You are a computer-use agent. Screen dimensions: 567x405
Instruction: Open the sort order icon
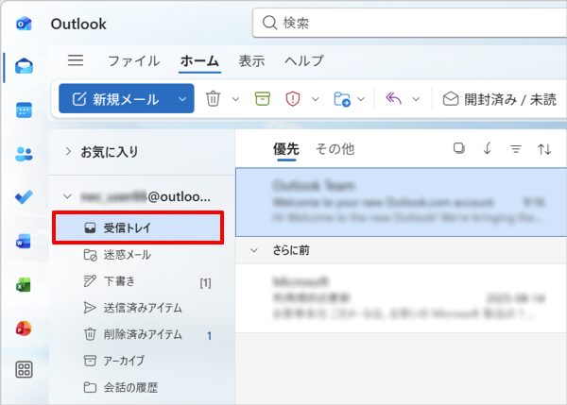pos(544,149)
